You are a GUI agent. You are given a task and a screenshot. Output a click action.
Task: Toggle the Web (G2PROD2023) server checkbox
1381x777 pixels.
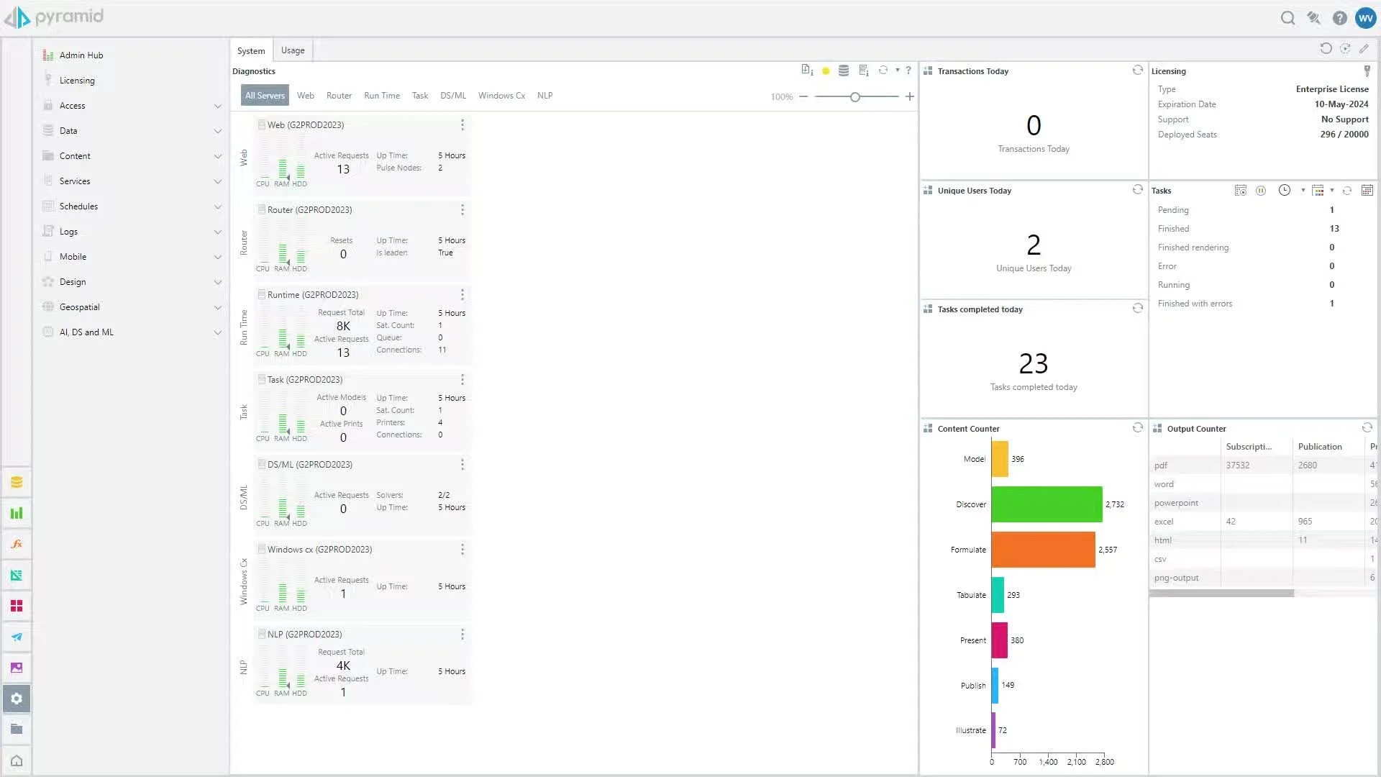click(262, 124)
